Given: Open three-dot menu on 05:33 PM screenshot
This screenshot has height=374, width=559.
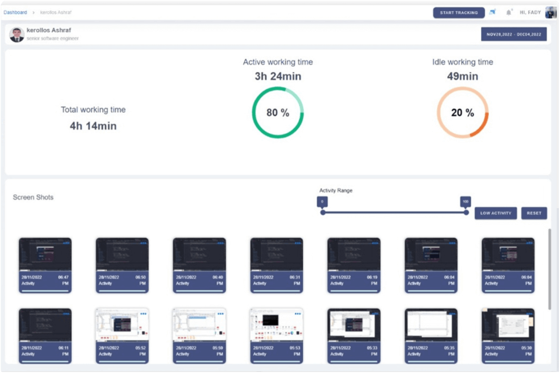Looking at the screenshot, I should click(375, 314).
